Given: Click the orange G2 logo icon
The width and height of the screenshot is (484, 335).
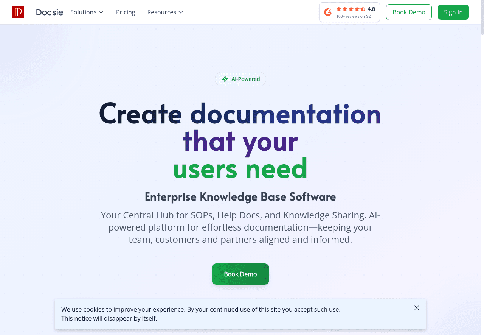Looking at the screenshot, I should (x=328, y=12).
